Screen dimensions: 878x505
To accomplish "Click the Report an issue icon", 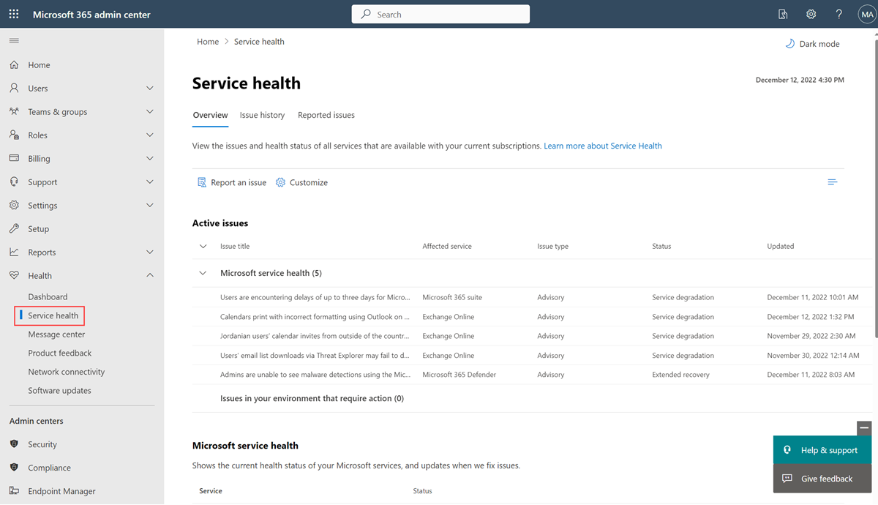I will (202, 182).
